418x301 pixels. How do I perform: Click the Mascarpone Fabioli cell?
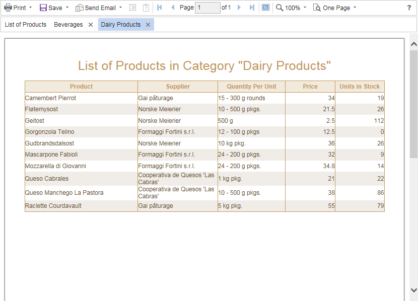click(x=81, y=155)
